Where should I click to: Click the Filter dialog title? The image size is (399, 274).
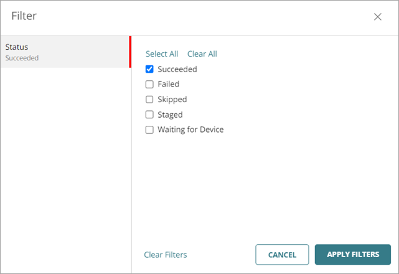click(24, 16)
